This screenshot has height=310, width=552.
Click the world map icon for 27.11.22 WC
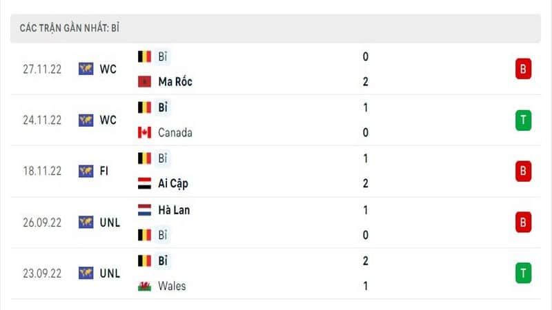pyautogui.click(x=86, y=69)
